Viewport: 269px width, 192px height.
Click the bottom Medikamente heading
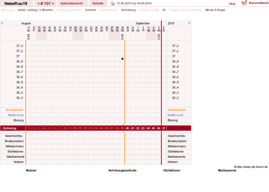coord(227,170)
